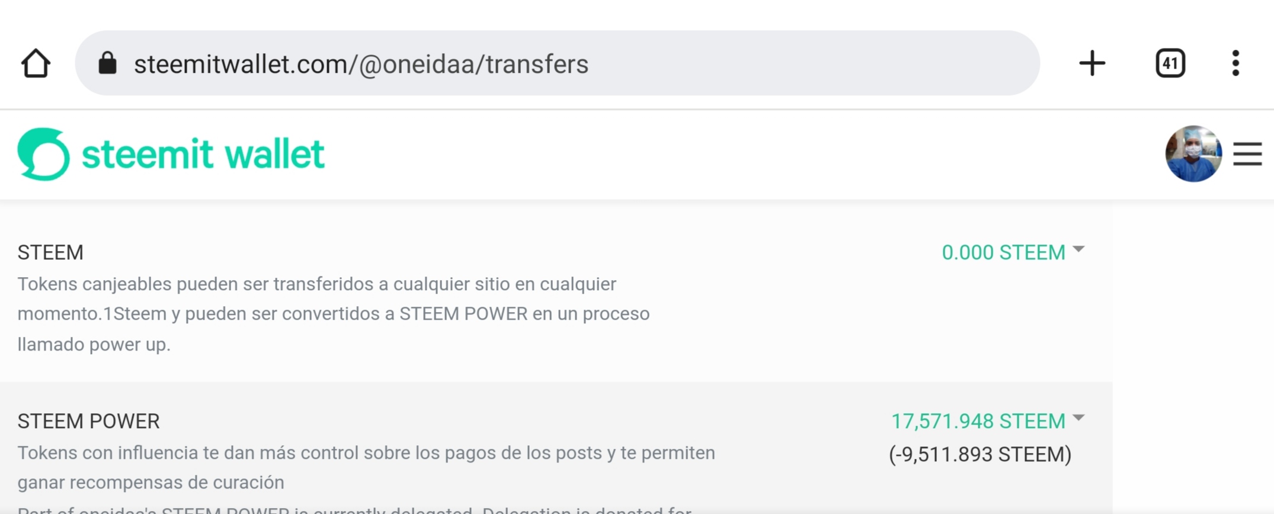Screen dimensions: 1274x514
Task: Click the 17,571.948 STEEM amount text
Action: [978, 421]
